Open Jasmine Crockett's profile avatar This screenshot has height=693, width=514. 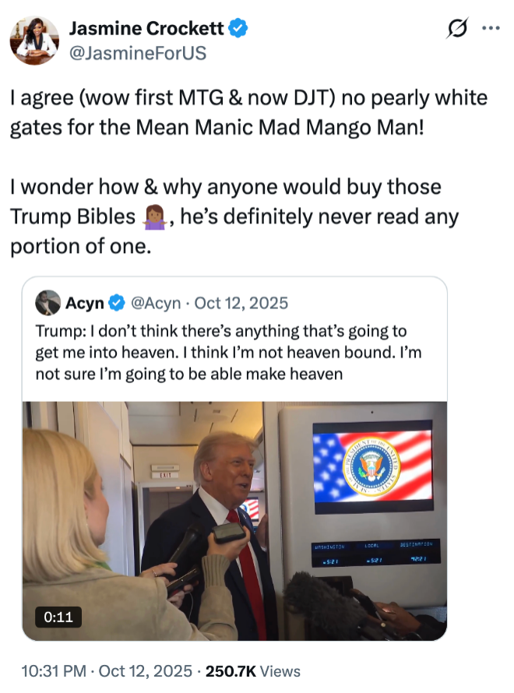[x=34, y=40]
